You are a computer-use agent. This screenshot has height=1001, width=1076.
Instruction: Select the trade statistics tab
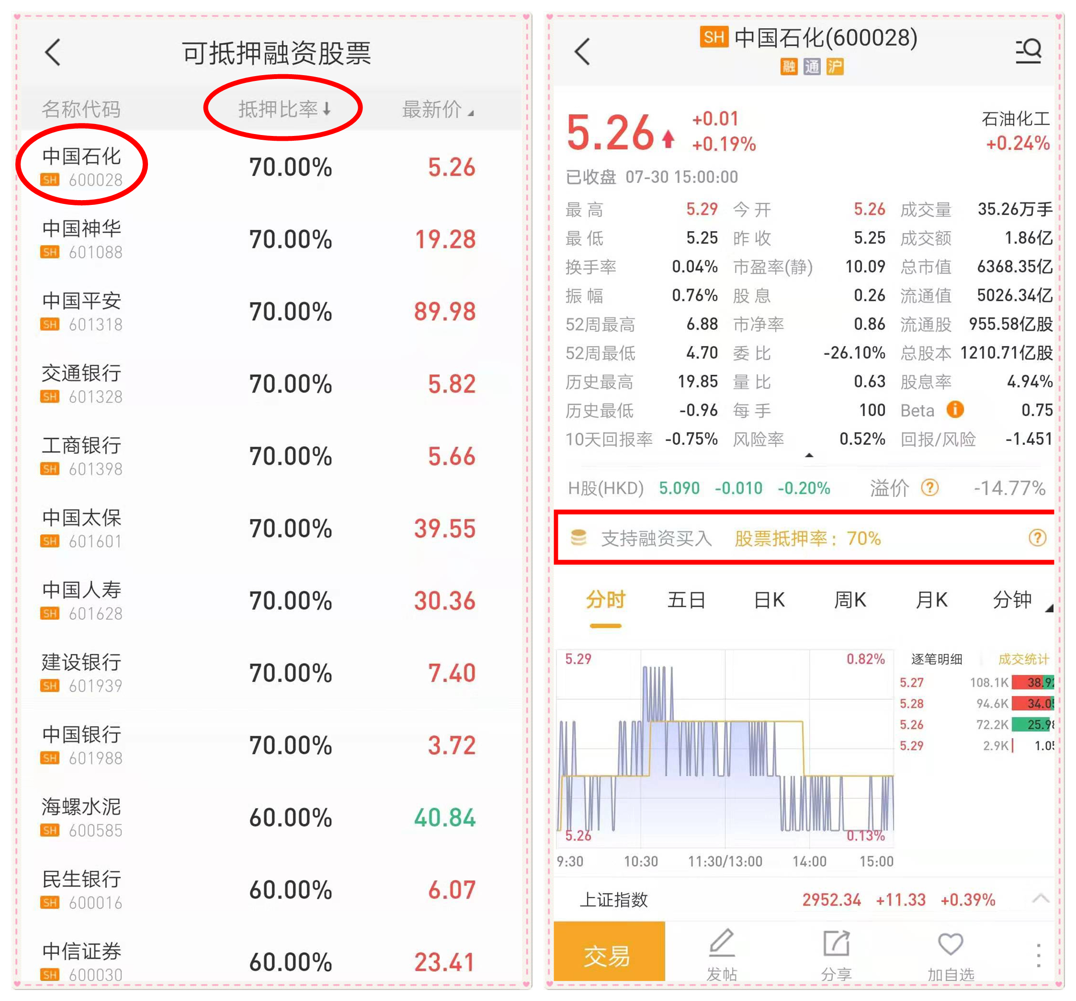(1023, 659)
